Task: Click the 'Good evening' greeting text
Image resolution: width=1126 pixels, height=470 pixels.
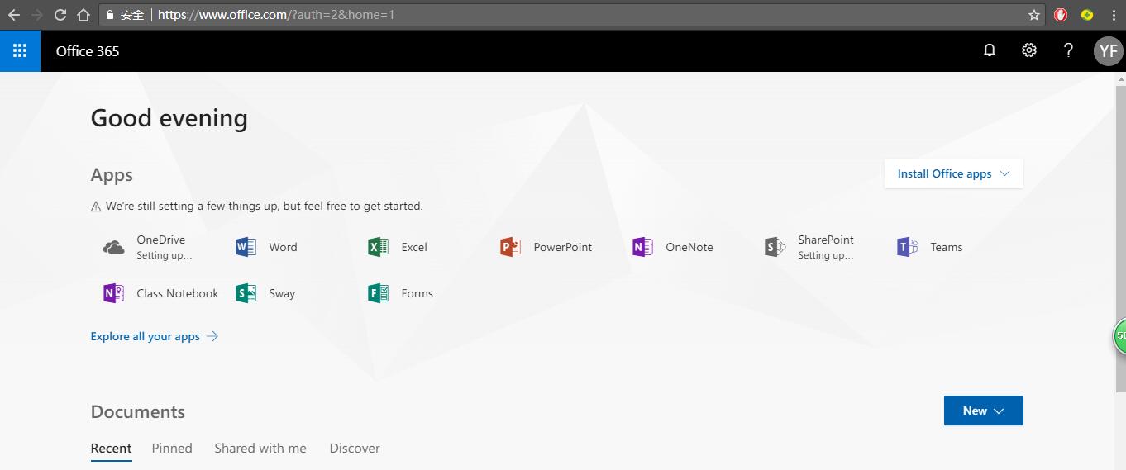Action: click(x=169, y=118)
